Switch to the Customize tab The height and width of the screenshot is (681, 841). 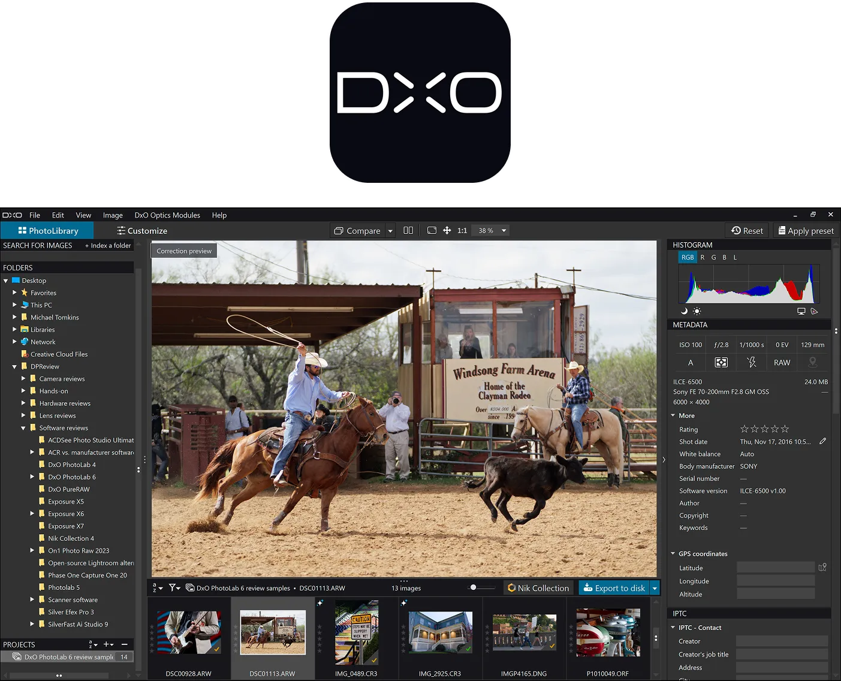tap(142, 231)
